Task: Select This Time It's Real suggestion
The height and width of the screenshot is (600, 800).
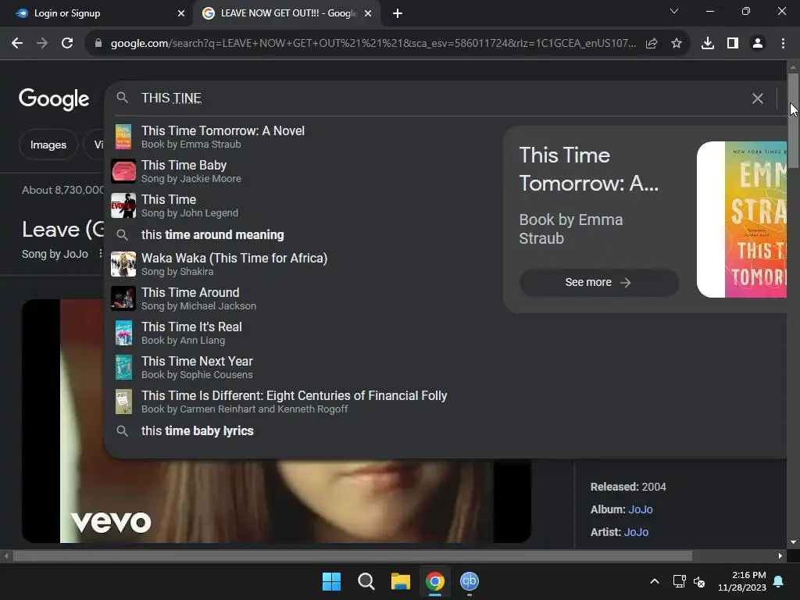Action: pyautogui.click(x=306, y=333)
